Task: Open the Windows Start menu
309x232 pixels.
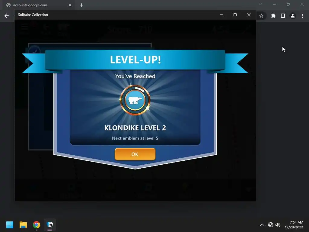Action: point(10,225)
